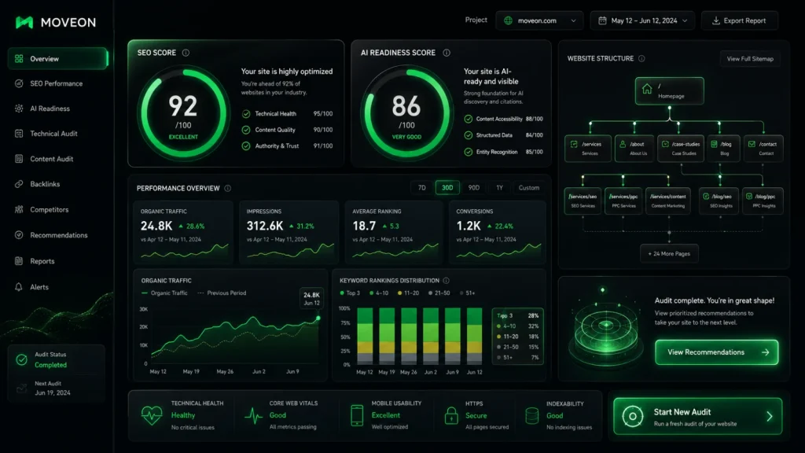The width and height of the screenshot is (805, 453).
Task: Click View Full Sitemap button
Action: coord(749,58)
